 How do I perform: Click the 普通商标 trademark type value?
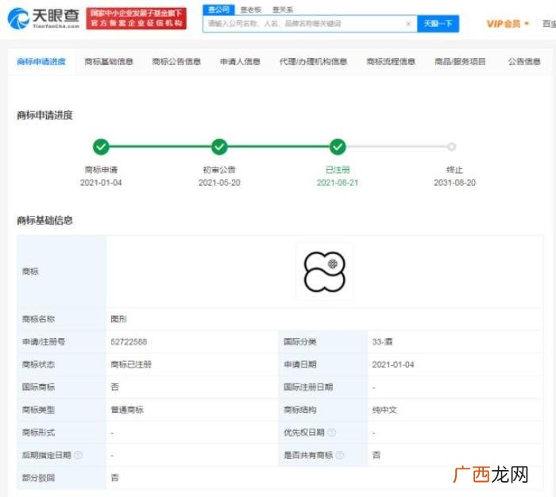[127, 410]
